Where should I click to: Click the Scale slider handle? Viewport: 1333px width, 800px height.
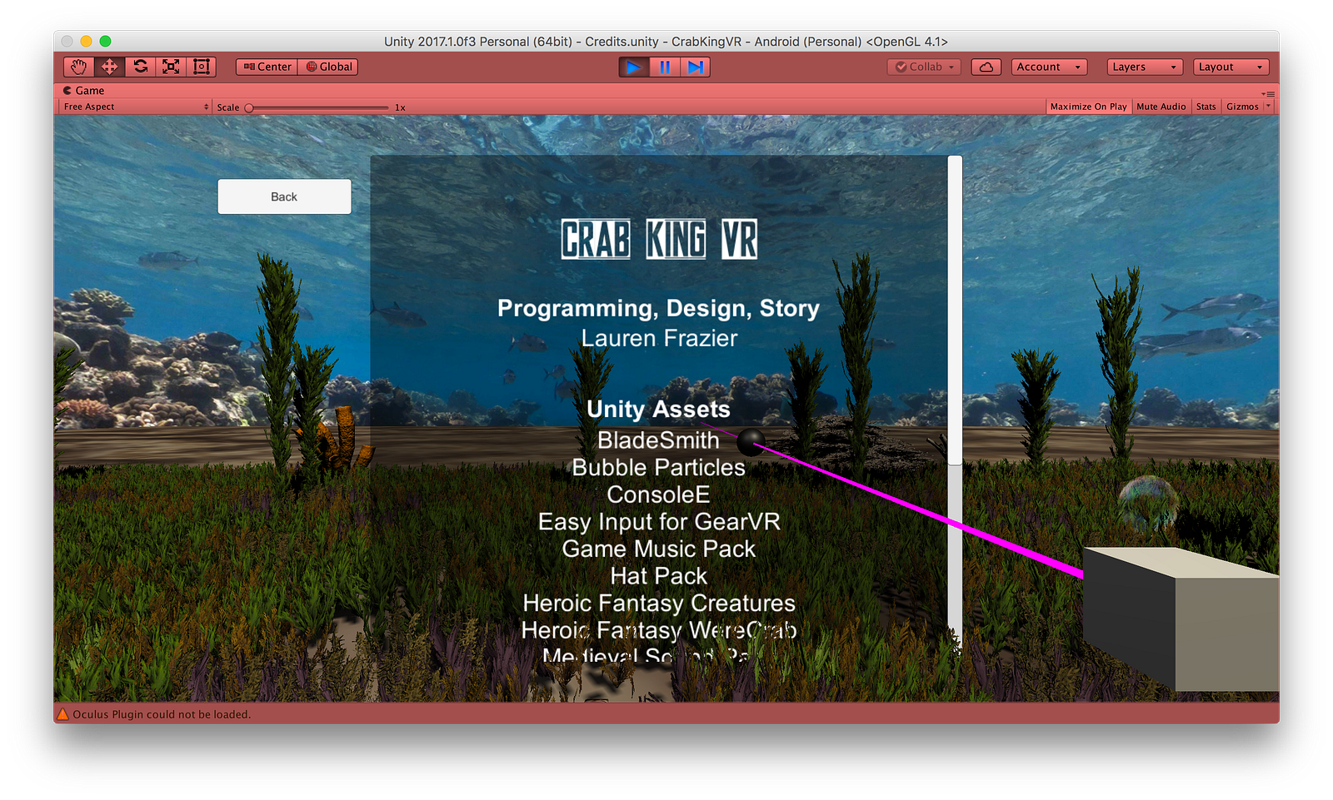(x=249, y=107)
